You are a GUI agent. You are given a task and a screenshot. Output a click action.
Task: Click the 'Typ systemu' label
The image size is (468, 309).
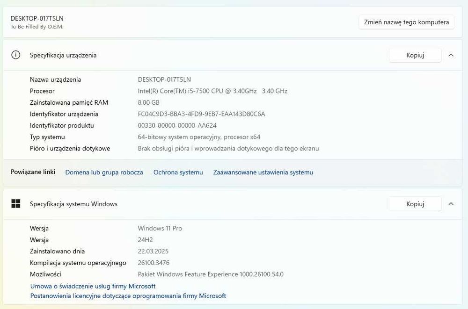[47, 137]
